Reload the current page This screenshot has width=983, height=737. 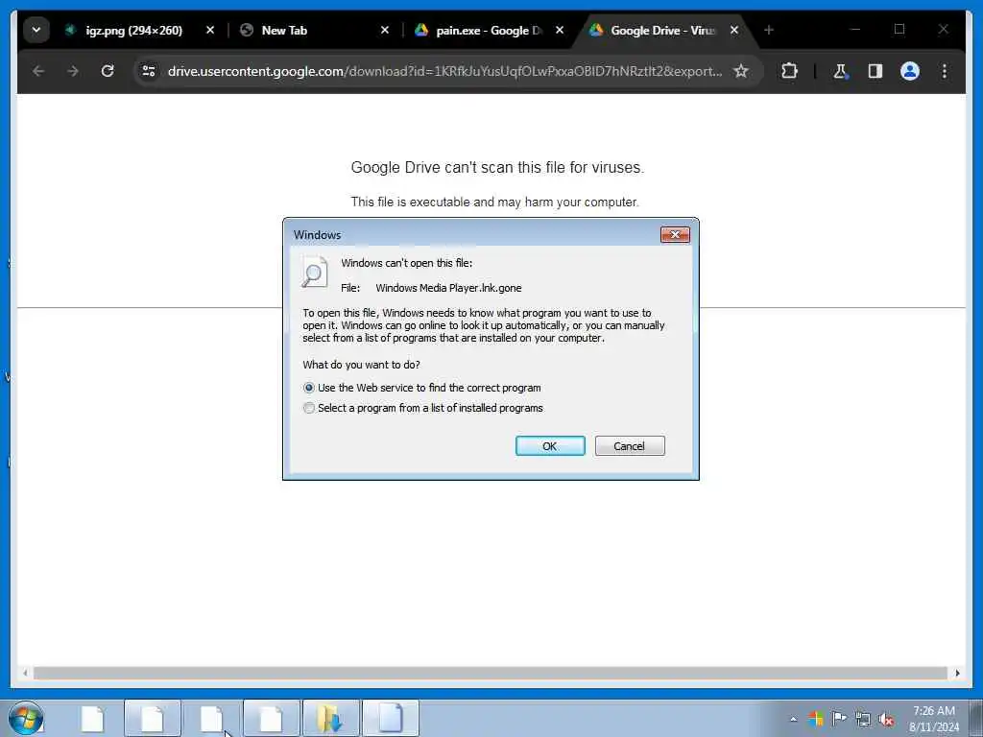(108, 71)
